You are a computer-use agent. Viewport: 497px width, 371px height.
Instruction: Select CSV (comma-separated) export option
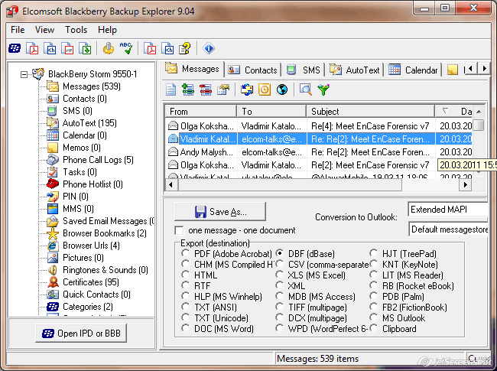(x=279, y=264)
